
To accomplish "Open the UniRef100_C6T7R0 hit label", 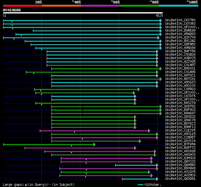I will pos(180,20).
